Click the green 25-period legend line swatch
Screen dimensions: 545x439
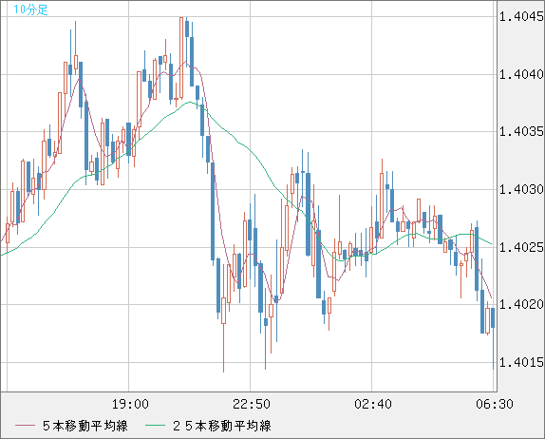(x=155, y=426)
